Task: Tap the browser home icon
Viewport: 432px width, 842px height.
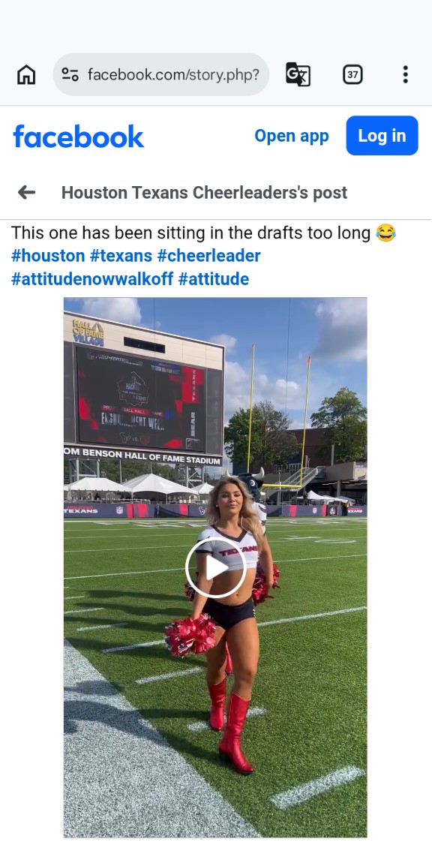Action: [26, 74]
